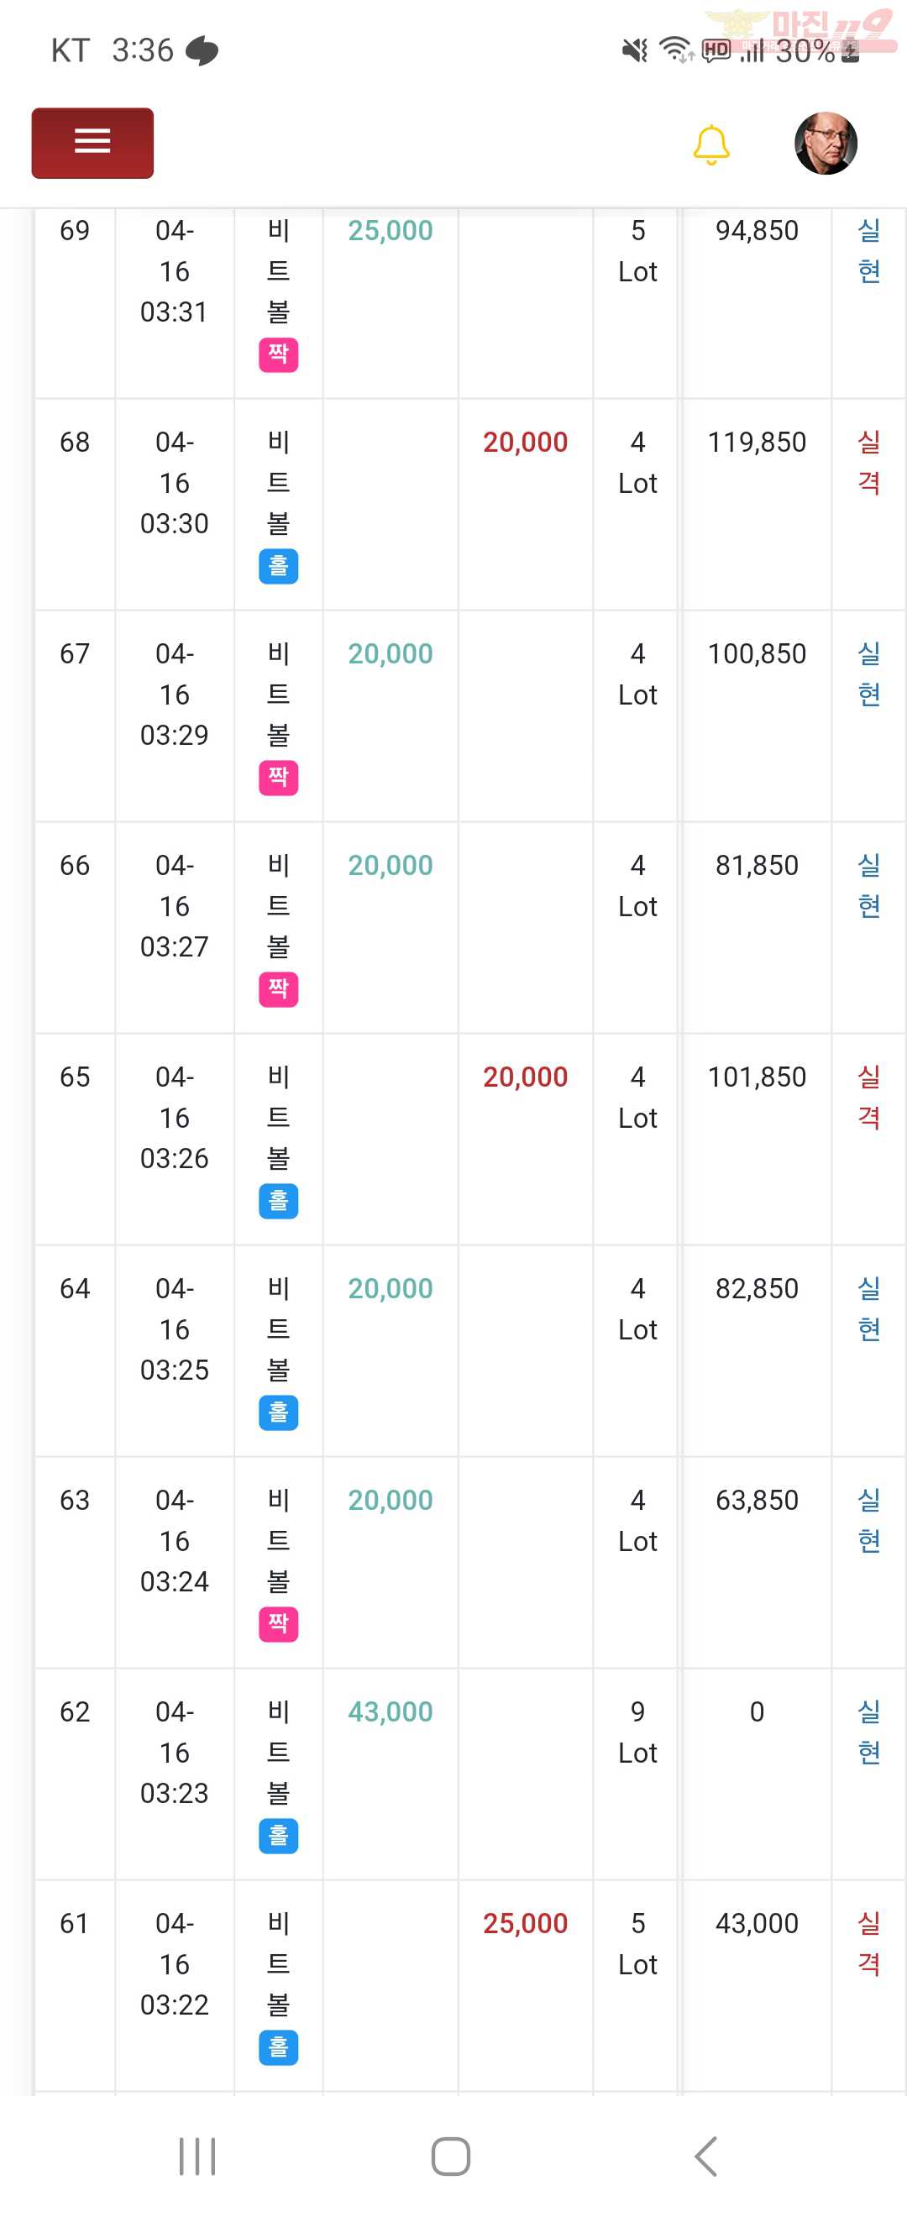Click 실격 status in row 68

coord(868,463)
